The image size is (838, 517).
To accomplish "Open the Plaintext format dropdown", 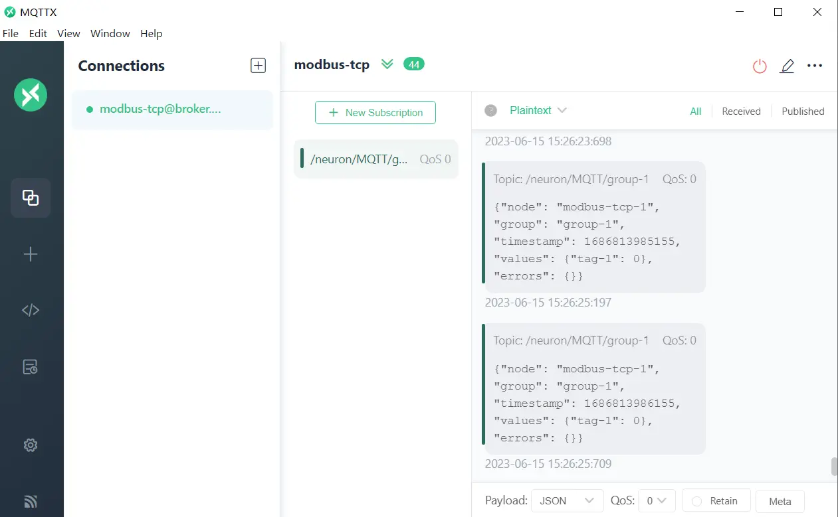I will point(538,111).
